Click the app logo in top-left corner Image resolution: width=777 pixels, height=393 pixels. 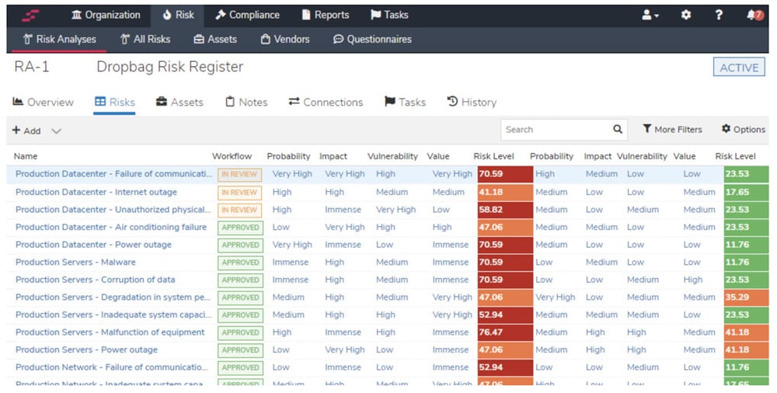click(31, 15)
